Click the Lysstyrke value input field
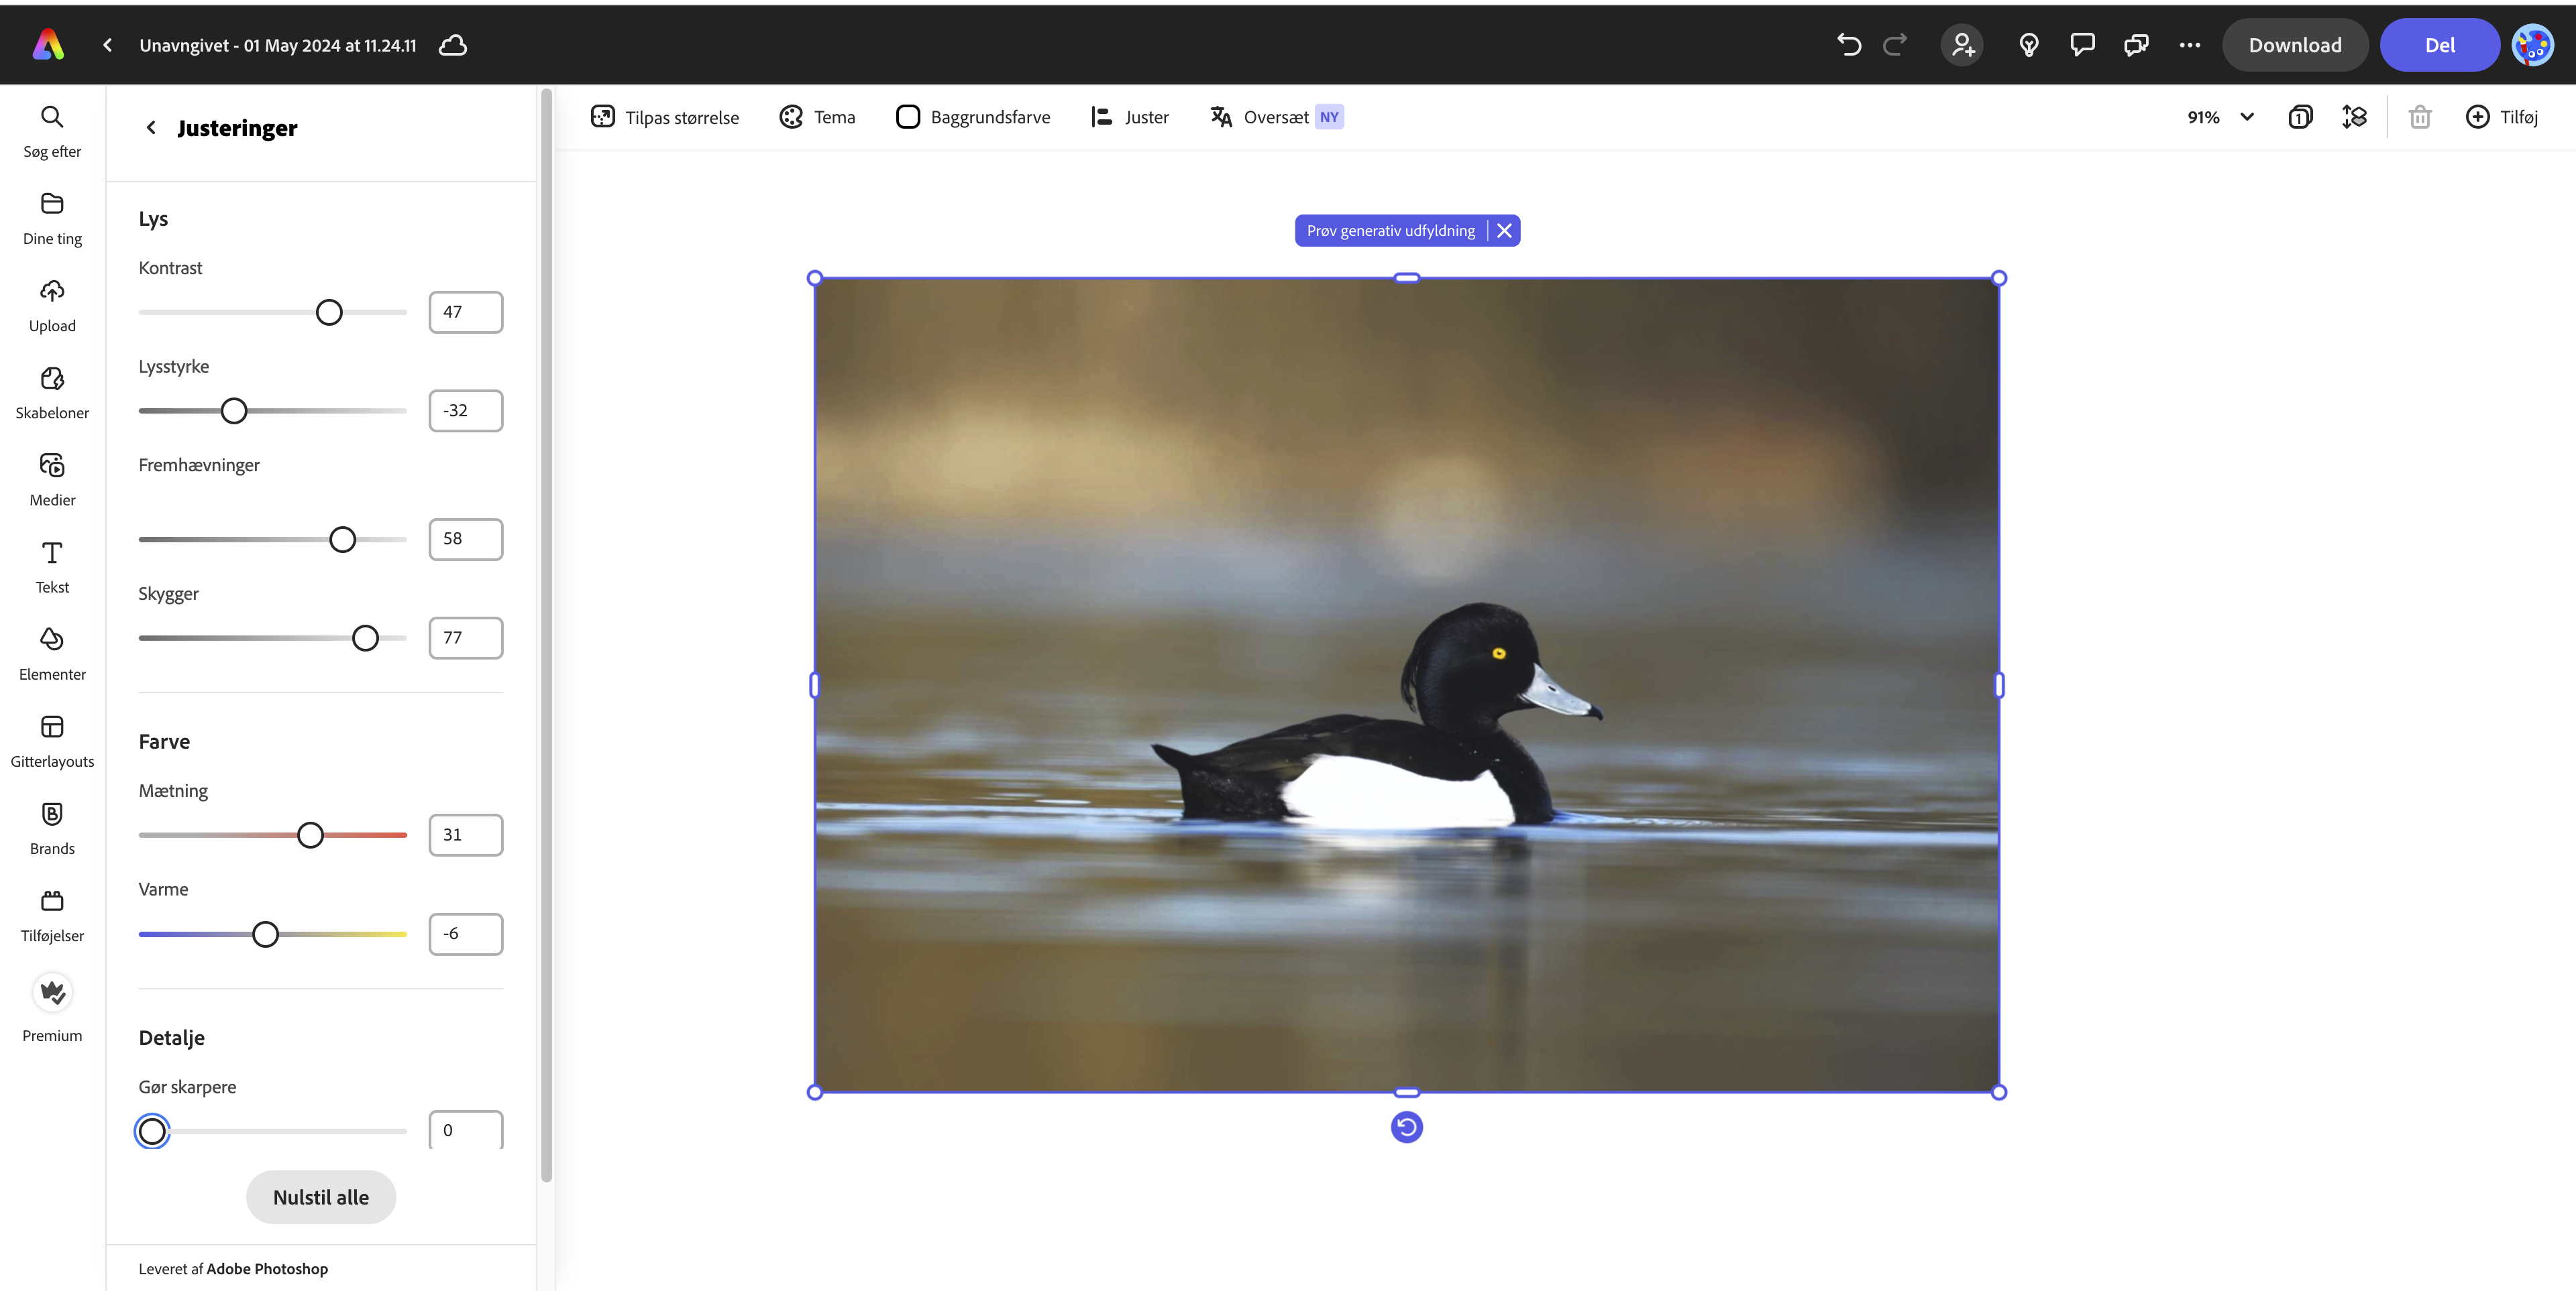 (465, 411)
